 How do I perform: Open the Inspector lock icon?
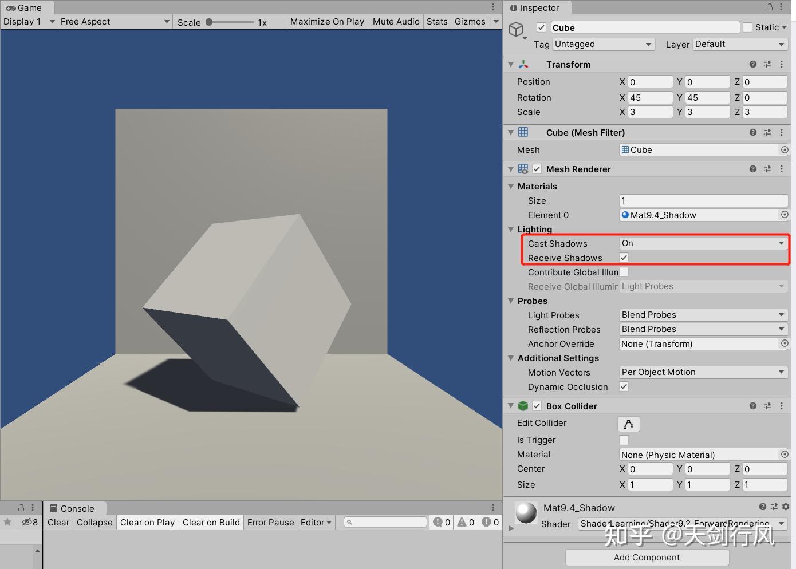(x=770, y=7)
